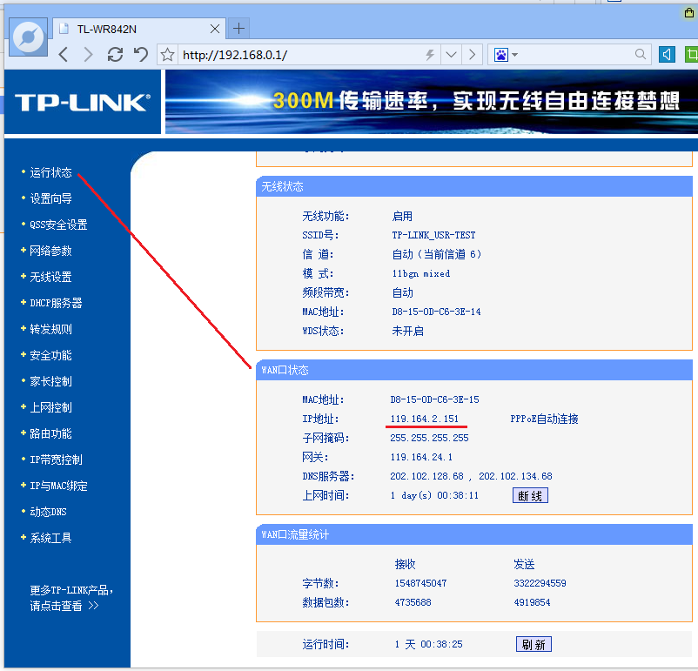
Task: Toggle the blue sound icon
Action: tap(666, 54)
